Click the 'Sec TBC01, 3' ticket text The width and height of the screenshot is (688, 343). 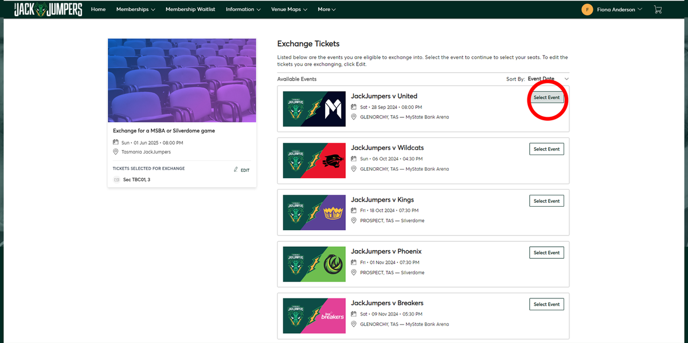pyautogui.click(x=137, y=180)
